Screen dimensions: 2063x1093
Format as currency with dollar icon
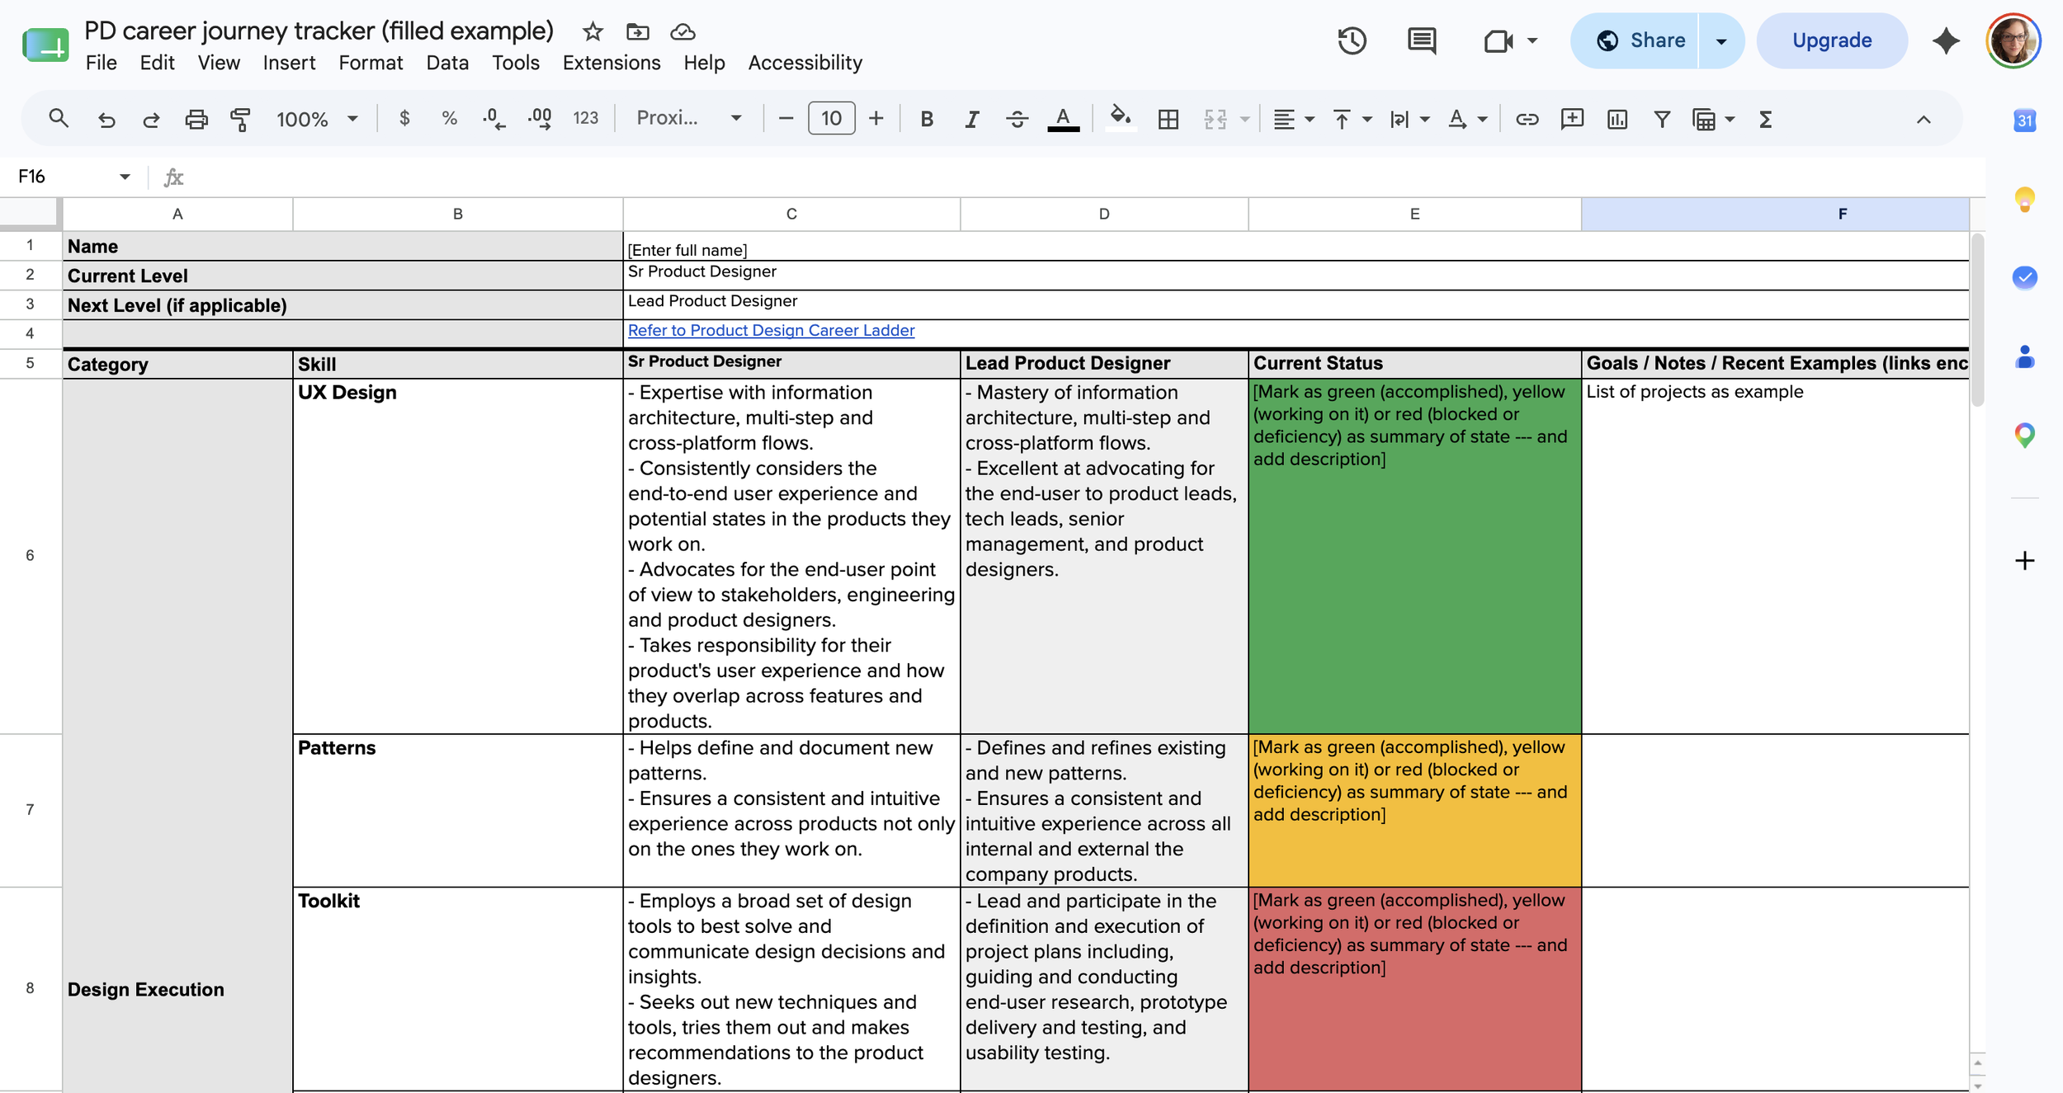(x=404, y=119)
